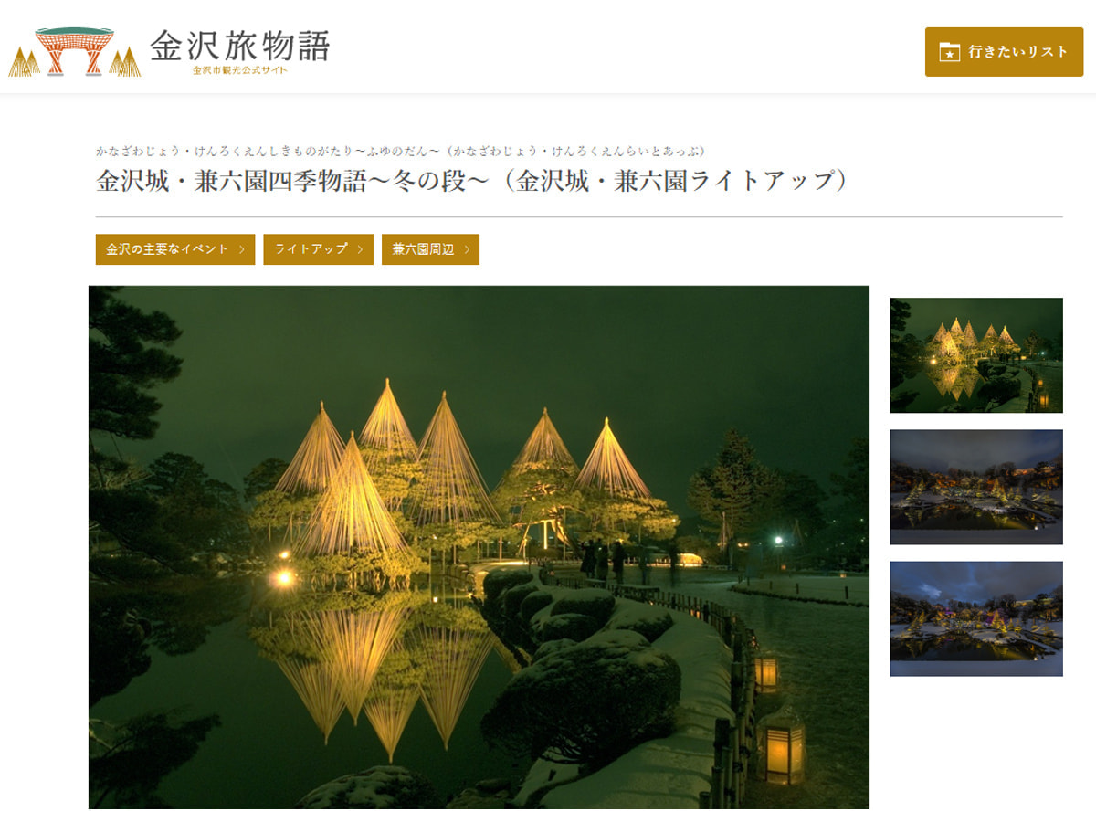View the third thumbnail with blue clouds
The height and width of the screenshot is (822, 1096).
point(976,618)
